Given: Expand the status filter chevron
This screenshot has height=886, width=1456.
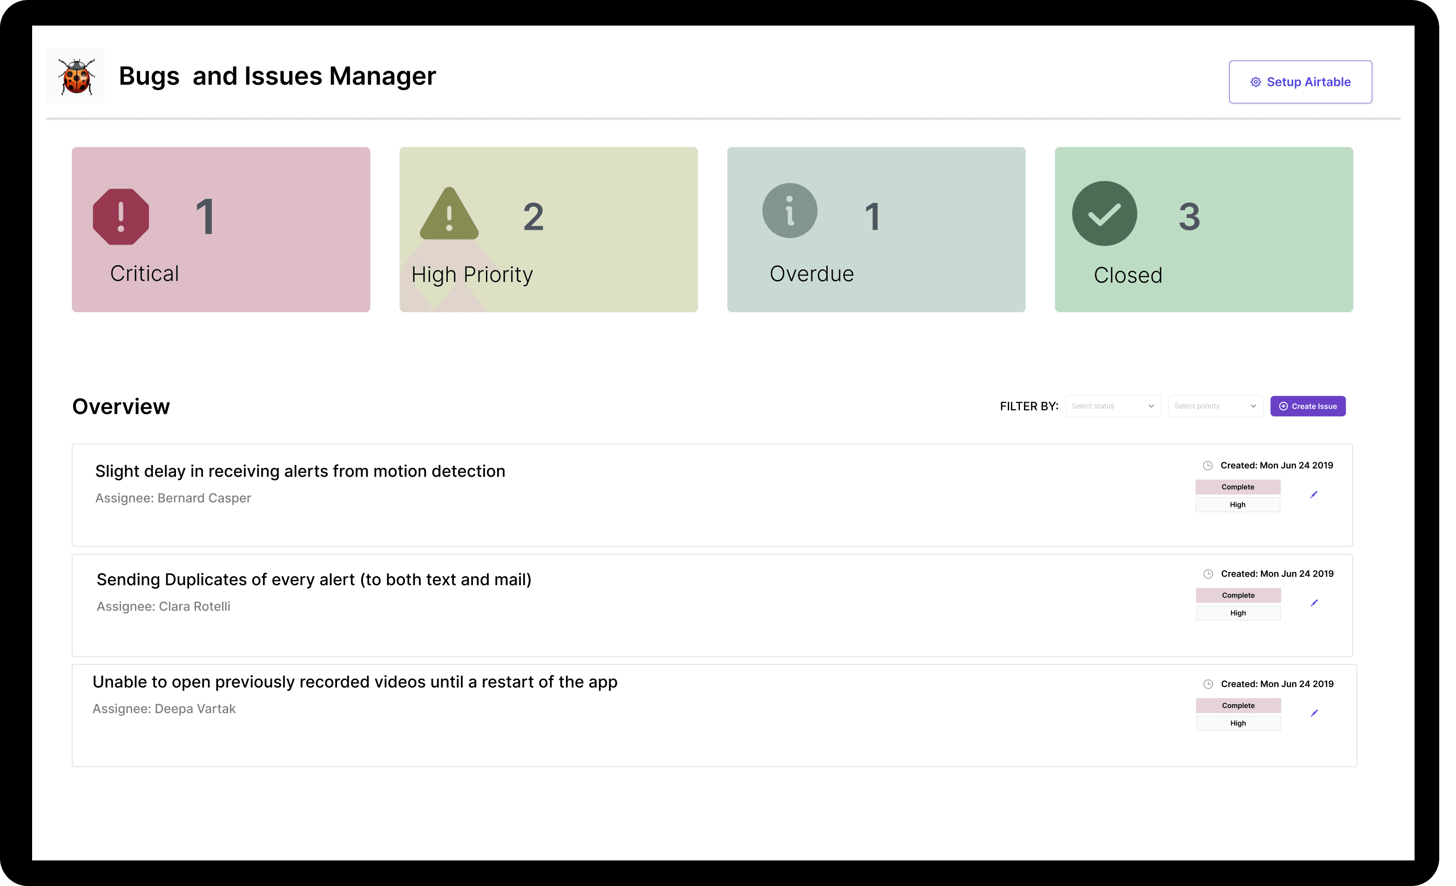Looking at the screenshot, I should [x=1151, y=406].
